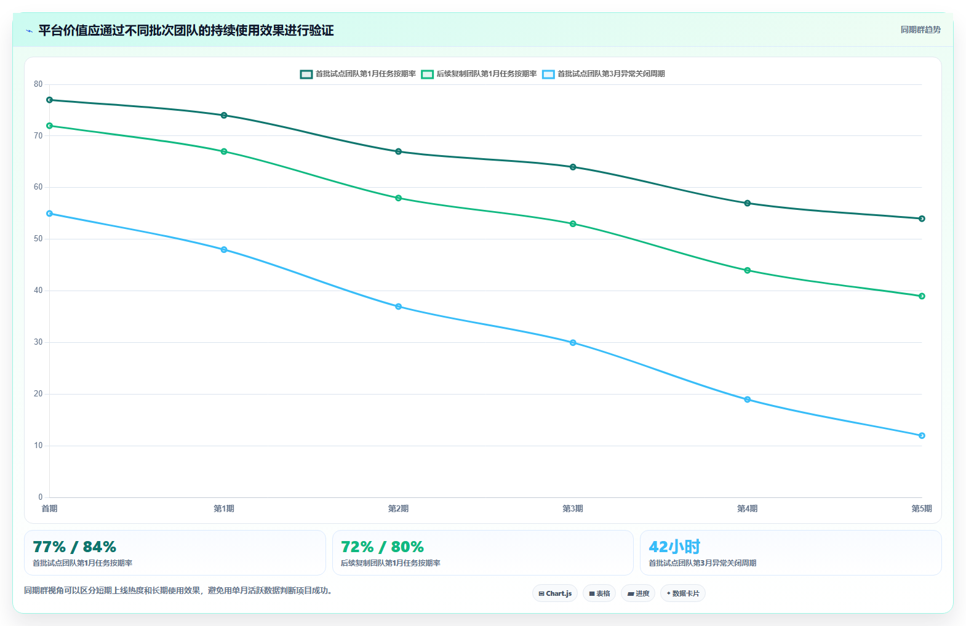Click the 表格 chip
Image resolution: width=966 pixels, height=626 pixels.
pos(599,593)
